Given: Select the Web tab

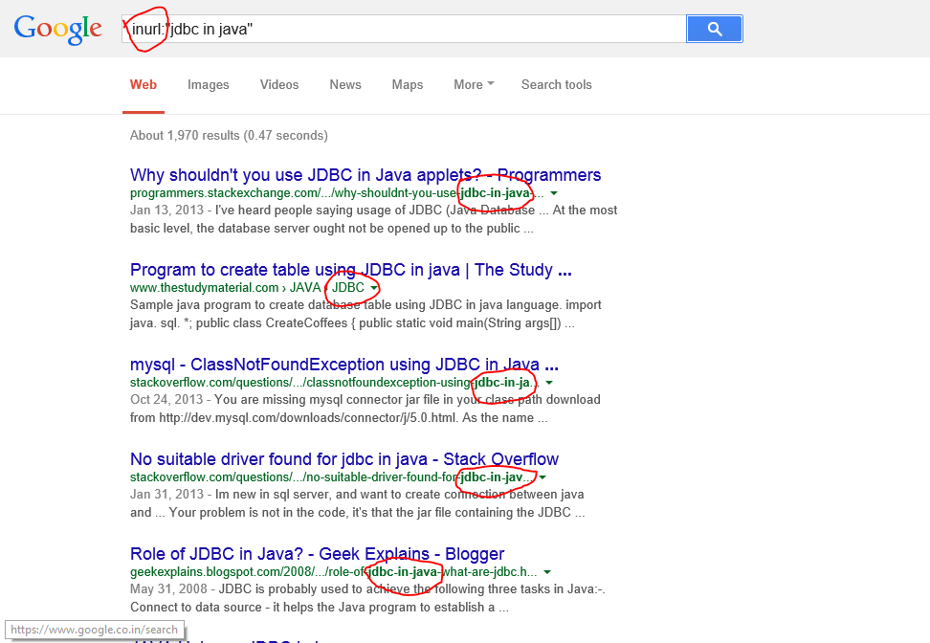Looking at the screenshot, I should coord(144,85).
